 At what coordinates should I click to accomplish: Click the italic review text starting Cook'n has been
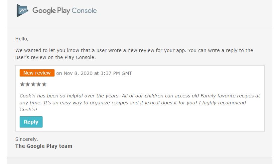click(x=140, y=103)
